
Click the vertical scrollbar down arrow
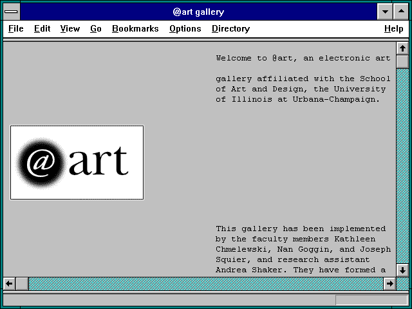pos(402,270)
